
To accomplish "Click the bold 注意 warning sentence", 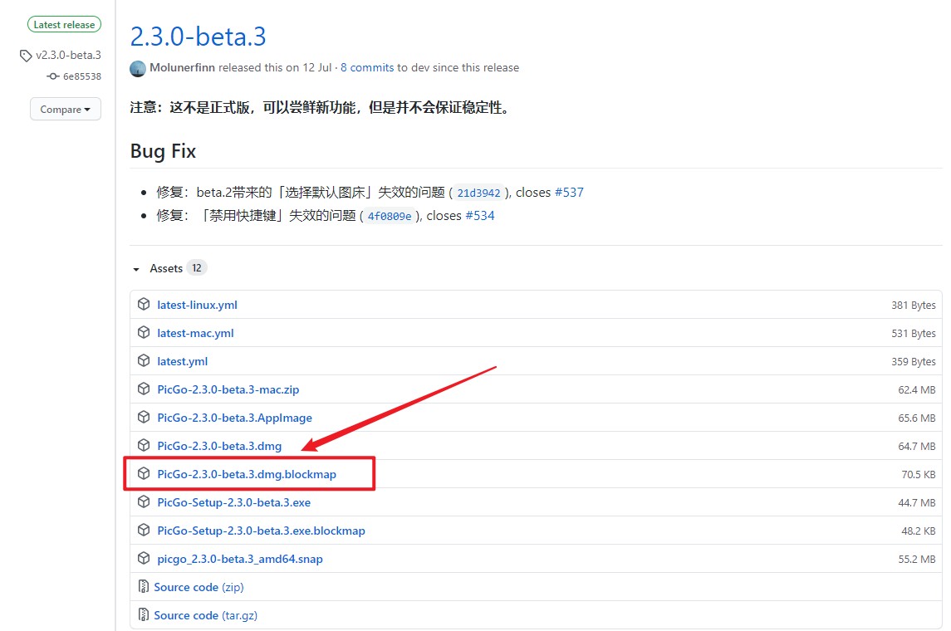I will [x=321, y=107].
